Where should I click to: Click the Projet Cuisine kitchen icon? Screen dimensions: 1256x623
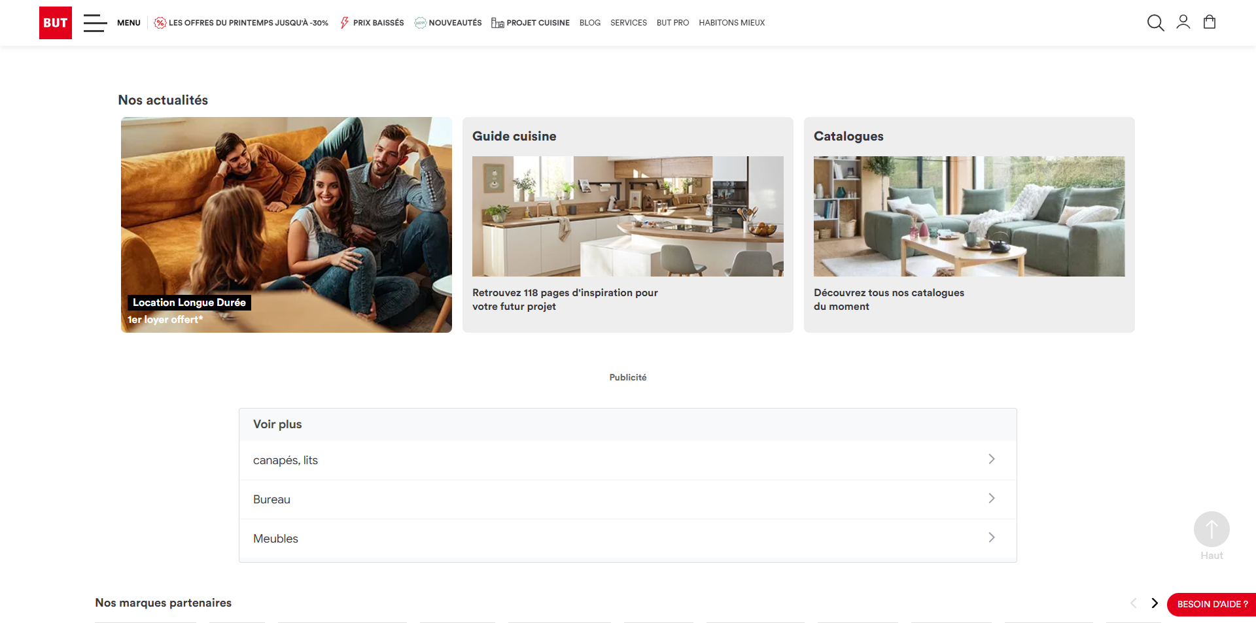click(x=498, y=23)
